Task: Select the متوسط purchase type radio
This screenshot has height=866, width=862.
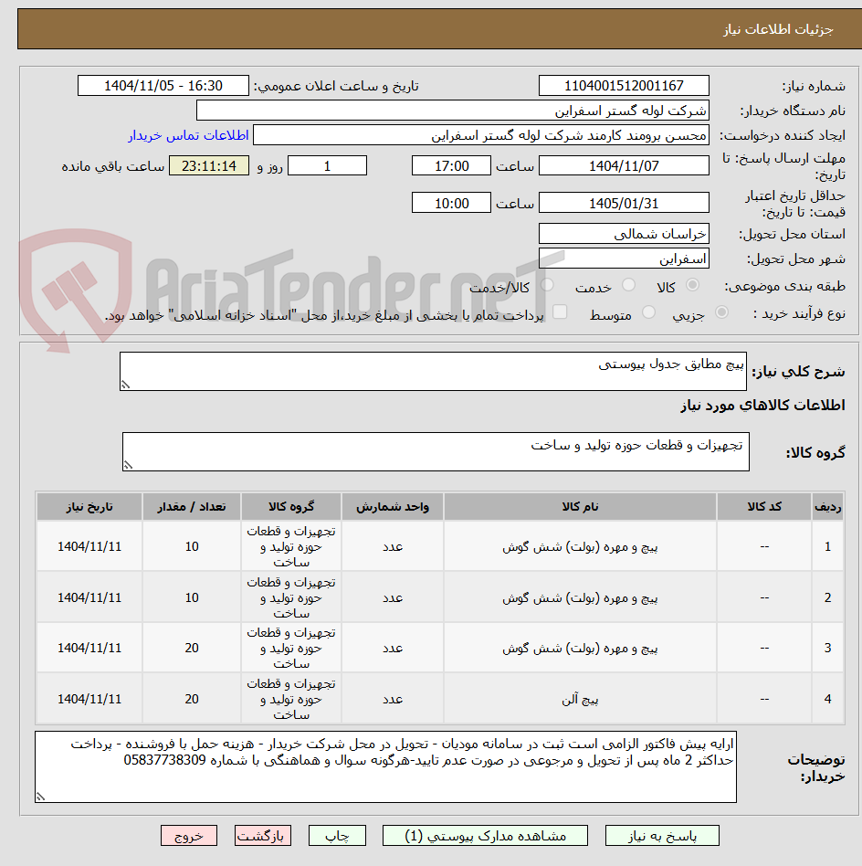Action: coord(649,312)
